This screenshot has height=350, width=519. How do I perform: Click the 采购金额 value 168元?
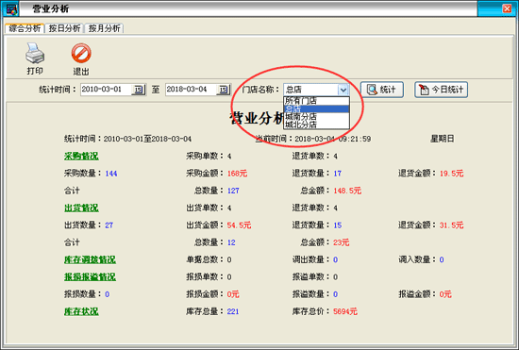[237, 174]
